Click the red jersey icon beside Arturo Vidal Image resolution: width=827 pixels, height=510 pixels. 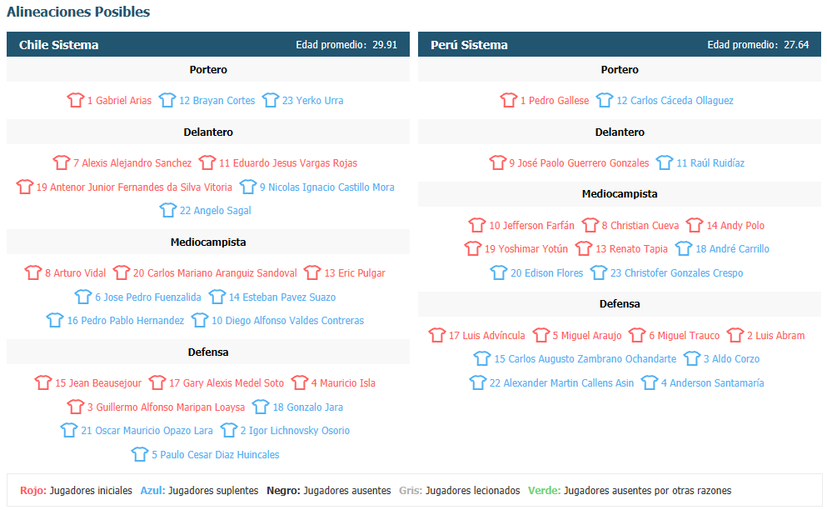pos(32,273)
